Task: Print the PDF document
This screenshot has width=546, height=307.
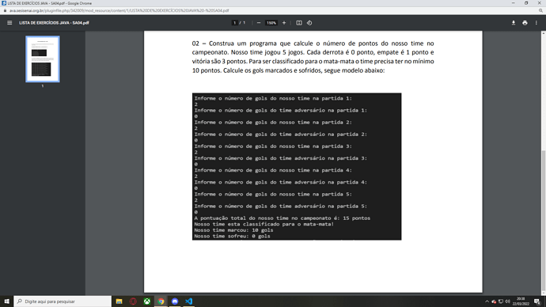Action: click(x=525, y=23)
